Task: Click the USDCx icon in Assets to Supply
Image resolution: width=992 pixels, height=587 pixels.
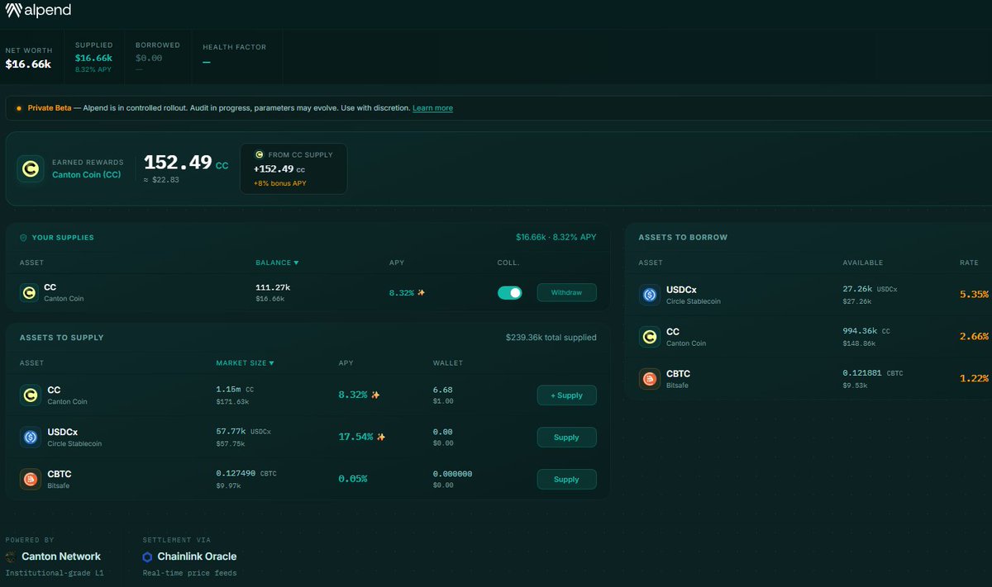Action: click(30, 437)
